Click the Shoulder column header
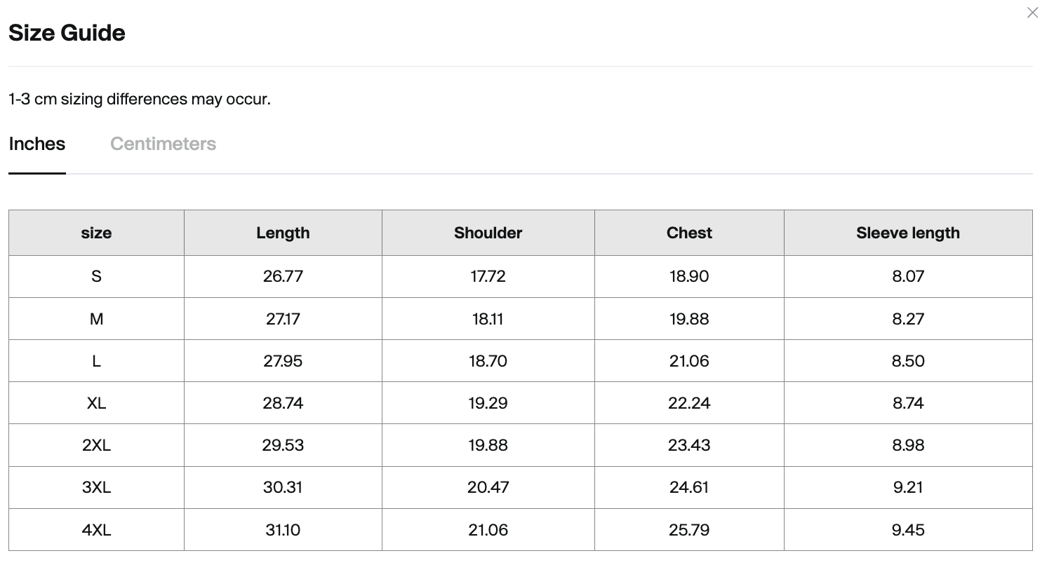The height and width of the screenshot is (565, 1047). [488, 233]
